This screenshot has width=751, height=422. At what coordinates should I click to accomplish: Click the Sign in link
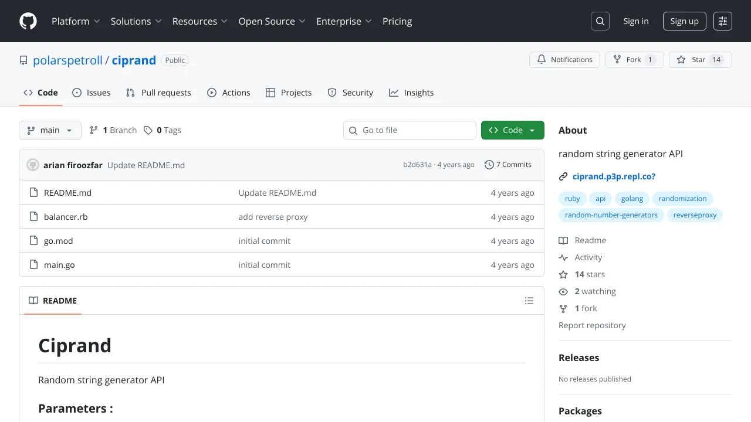click(x=636, y=21)
